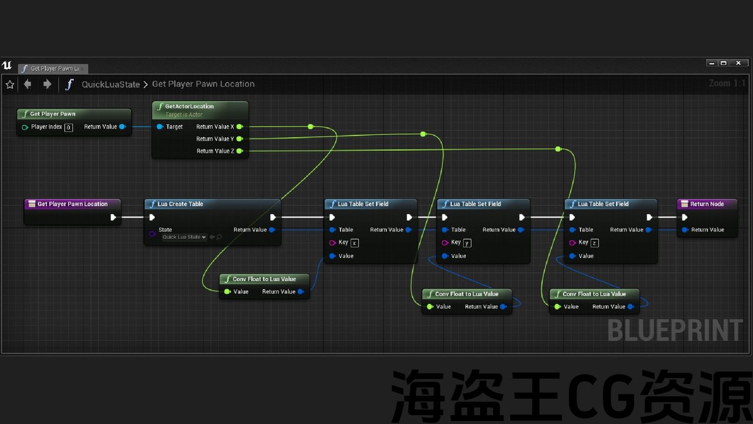753x424 pixels.
Task: Click the Return Value X output pin
Action: (x=239, y=127)
